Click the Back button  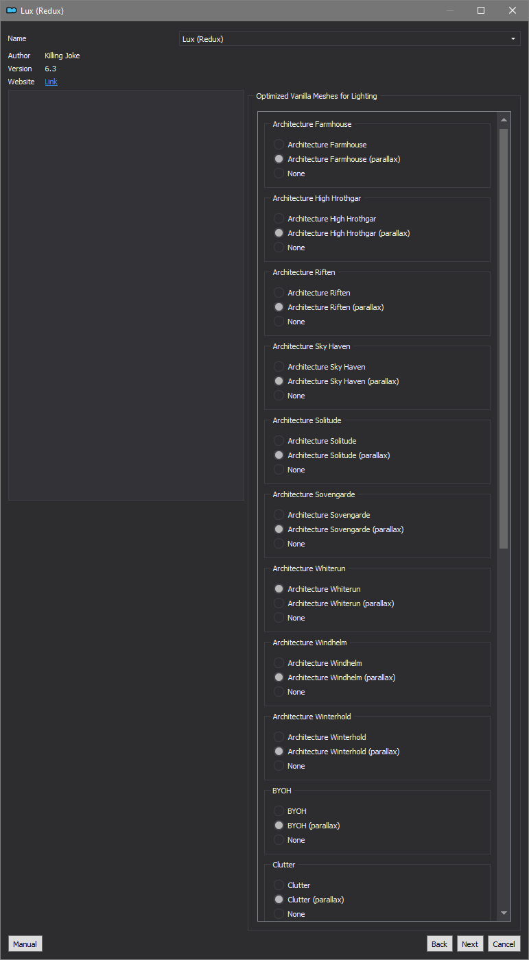[439, 944]
